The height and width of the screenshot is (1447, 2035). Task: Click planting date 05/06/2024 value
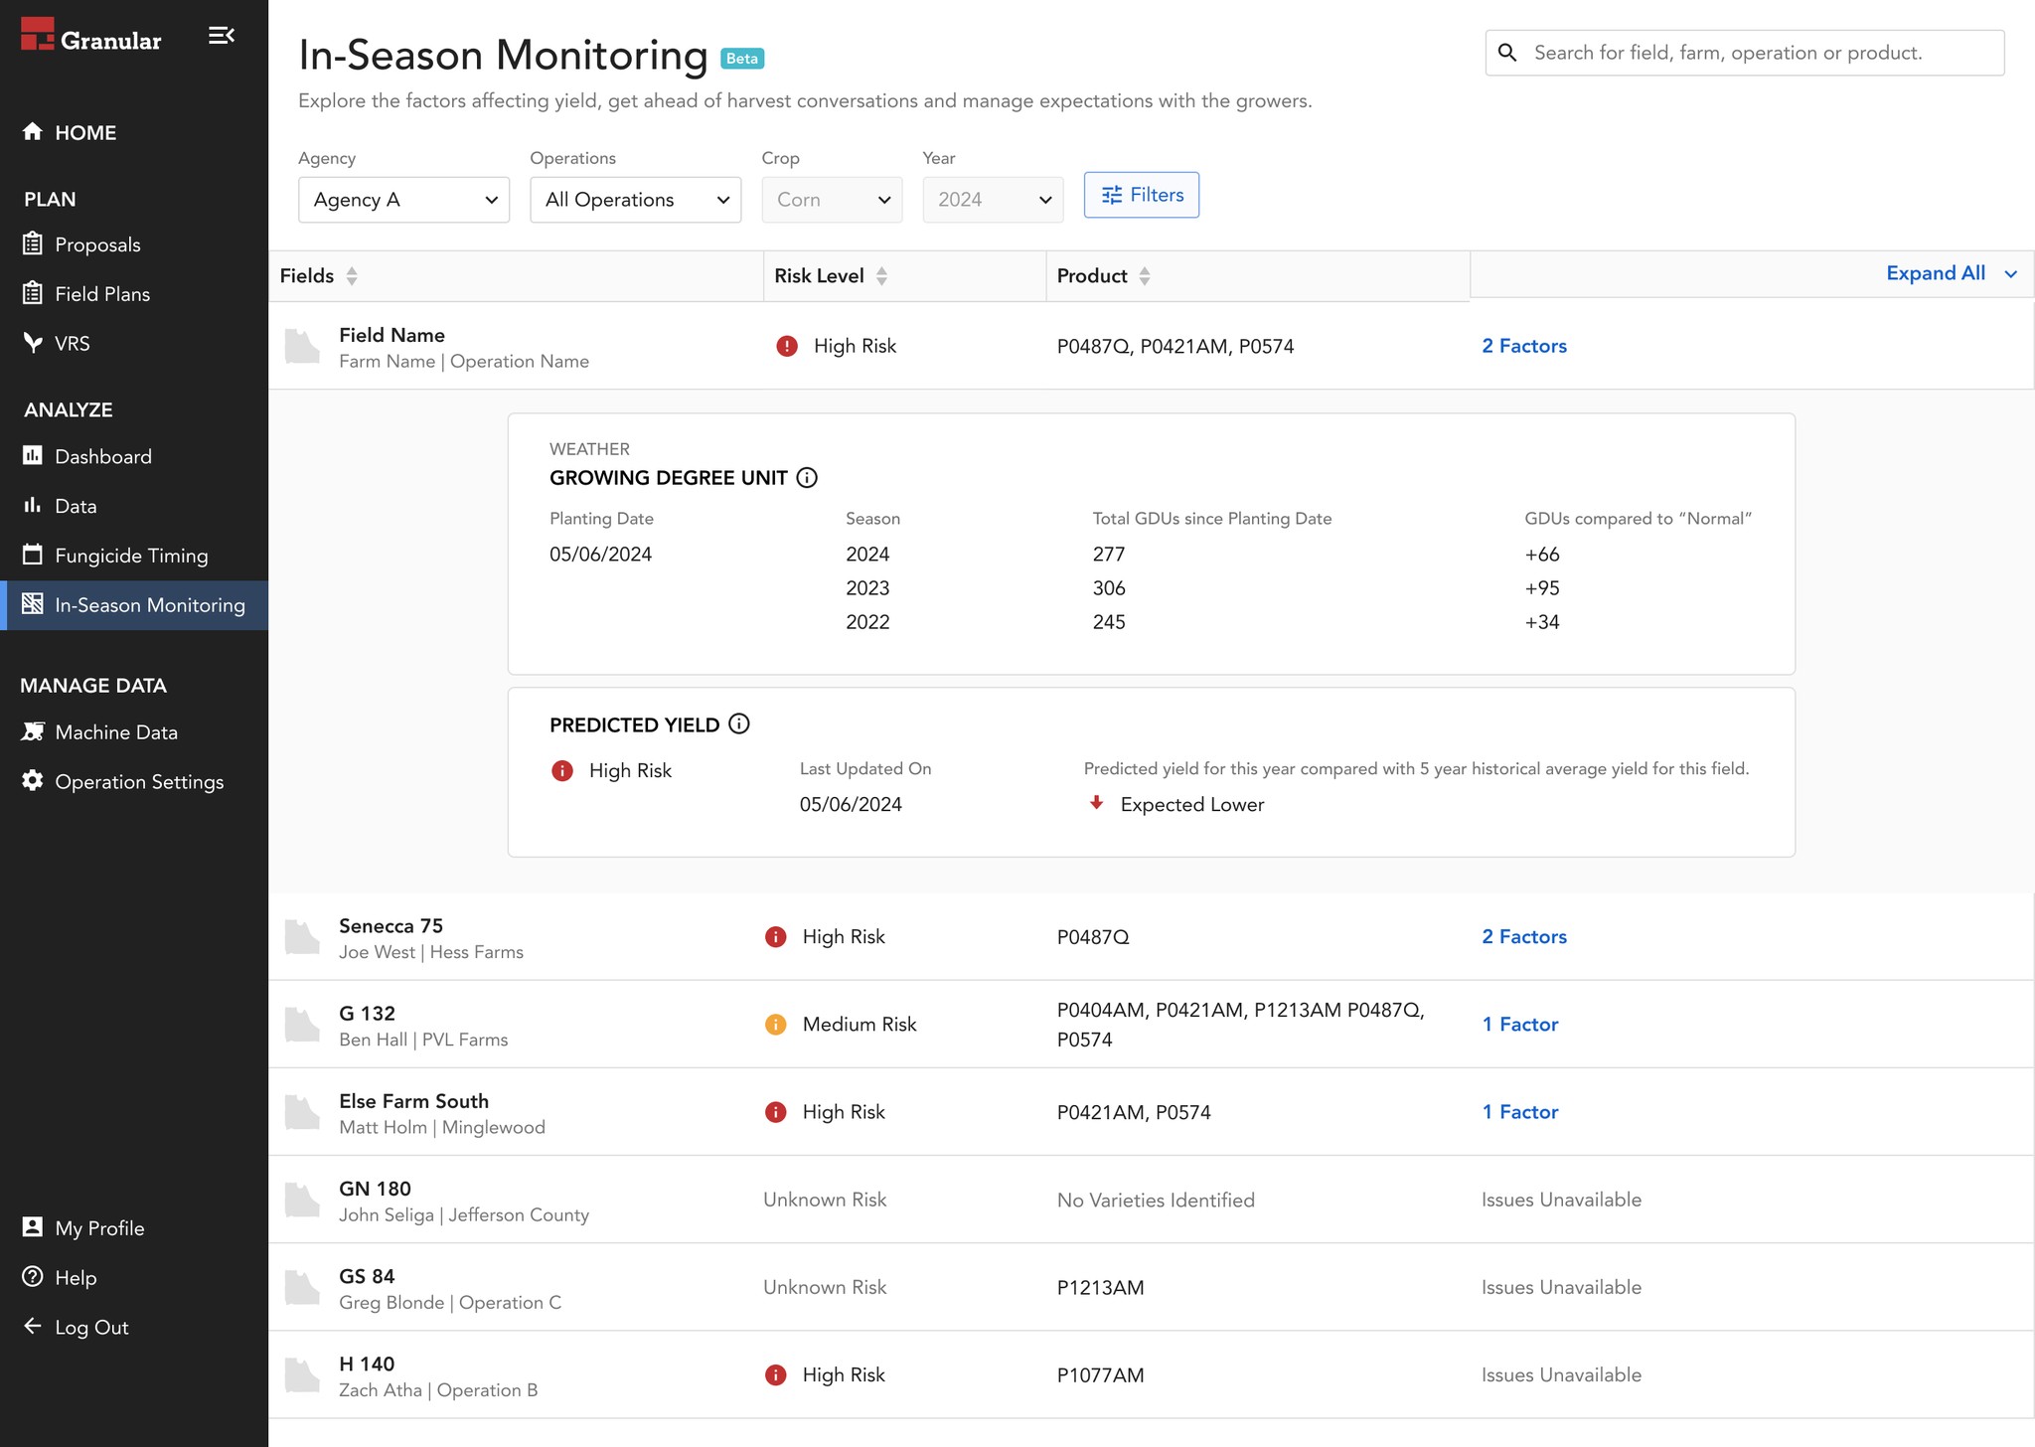point(600,555)
